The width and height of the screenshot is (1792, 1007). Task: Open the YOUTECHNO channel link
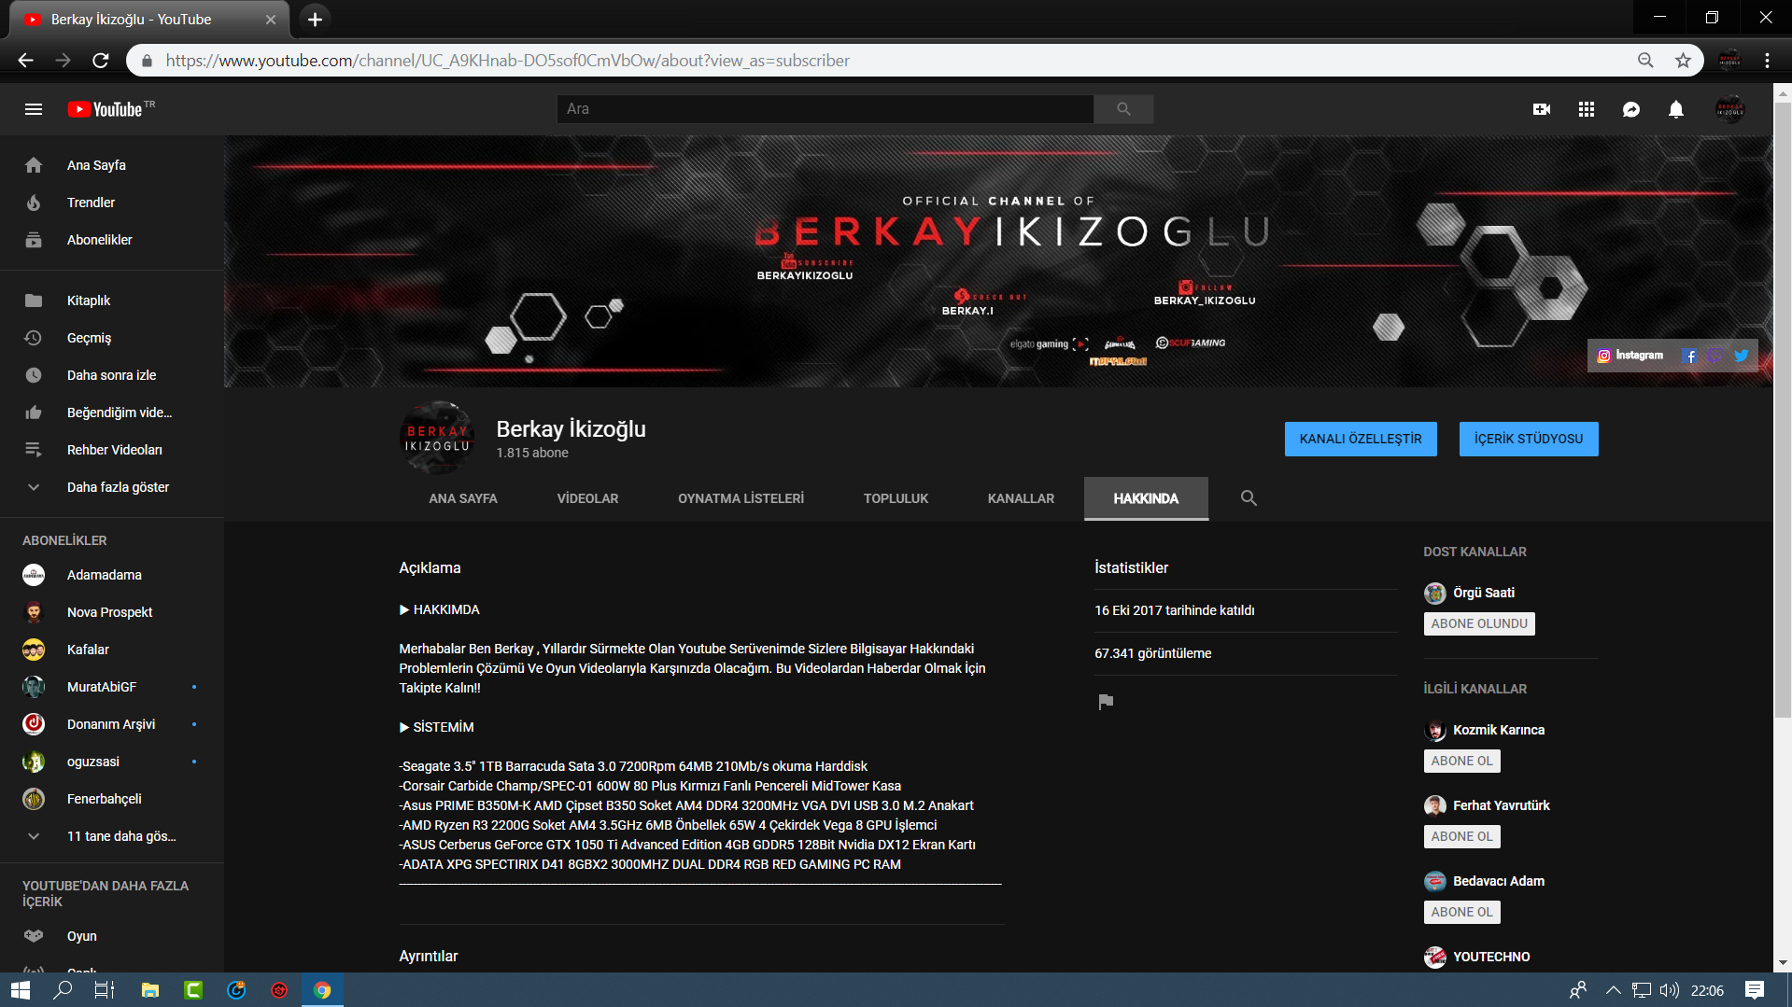click(1491, 957)
